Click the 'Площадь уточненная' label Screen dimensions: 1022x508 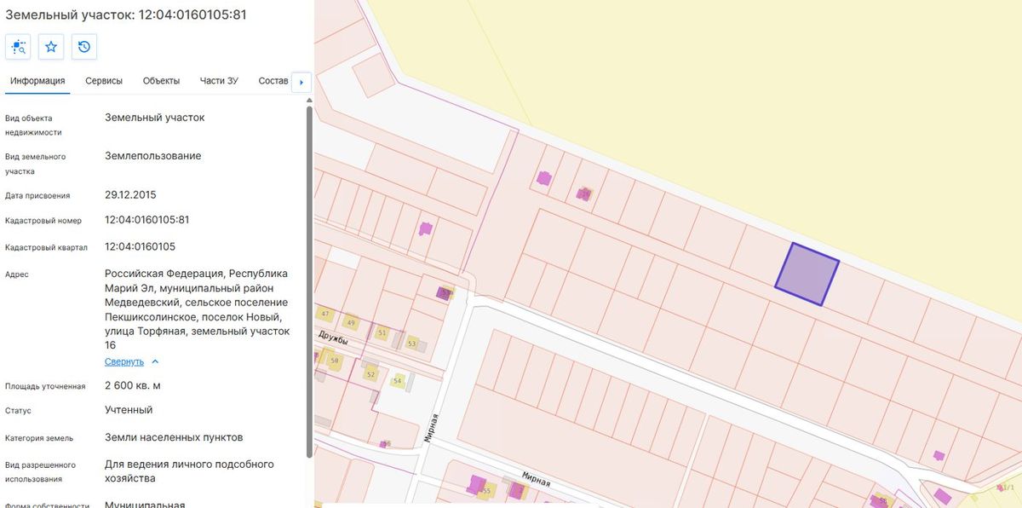pos(45,386)
